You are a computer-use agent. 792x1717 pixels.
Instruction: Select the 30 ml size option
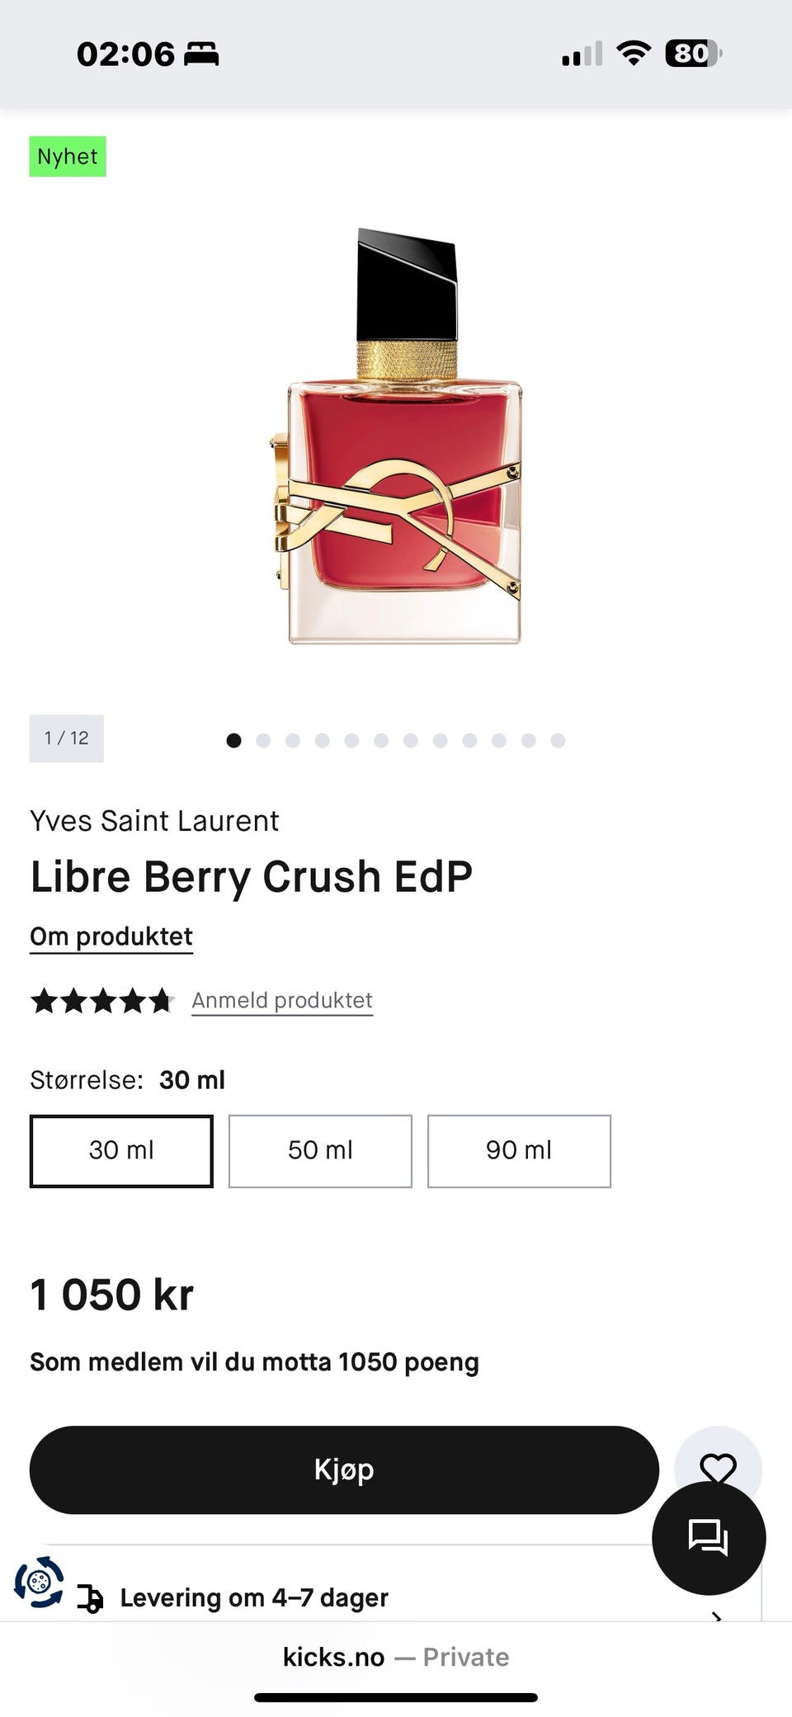tap(121, 1151)
